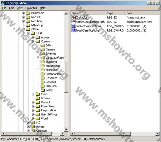Screen dimensions: 161x142
Task: Click the Registry Editor title bar icon
Action: coord(3,3)
